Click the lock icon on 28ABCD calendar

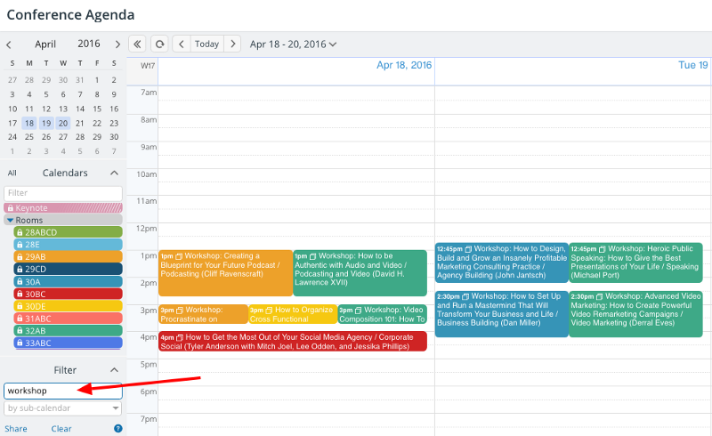click(20, 232)
